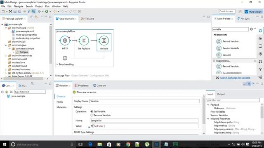Switch to Global Elements view
The width and height of the screenshot is (264, 148).
[x=80, y=76]
